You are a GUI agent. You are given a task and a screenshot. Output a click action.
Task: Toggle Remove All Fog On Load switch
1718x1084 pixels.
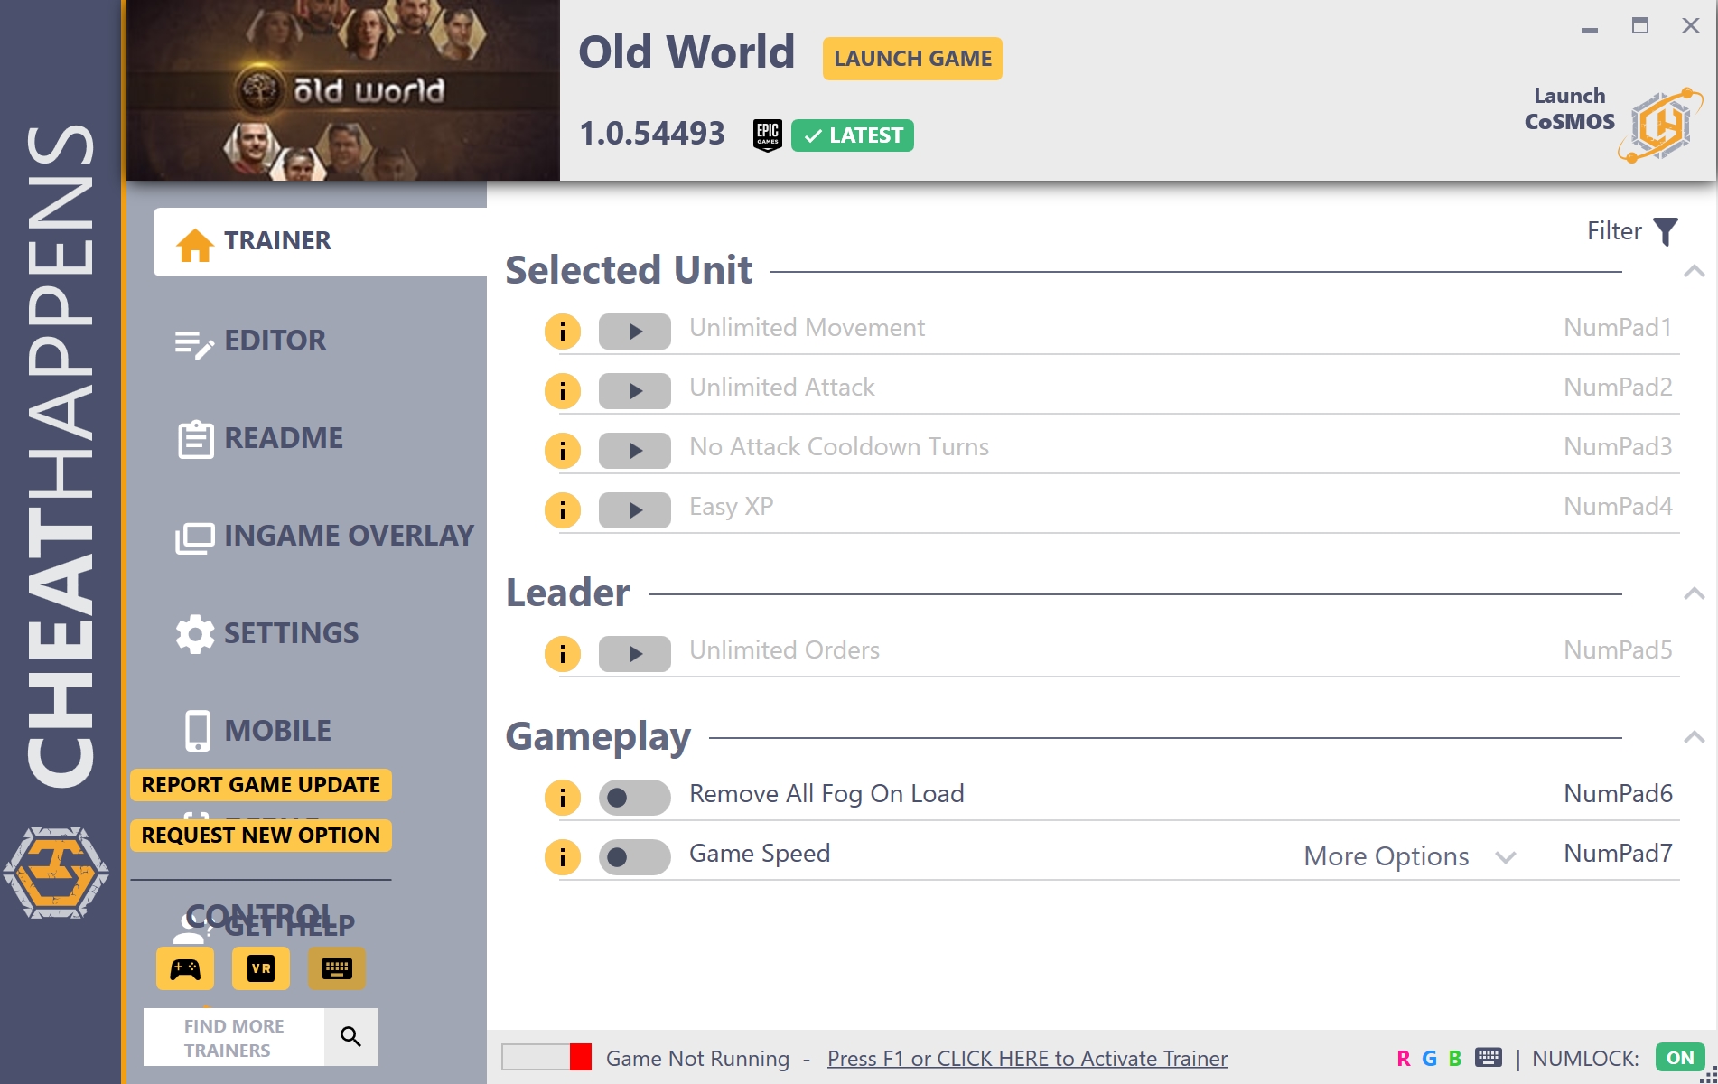pyautogui.click(x=635, y=798)
